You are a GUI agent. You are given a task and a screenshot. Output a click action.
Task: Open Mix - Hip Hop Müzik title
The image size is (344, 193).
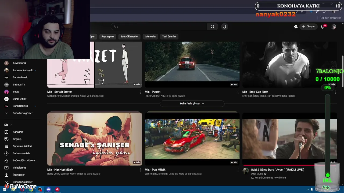click(60, 170)
